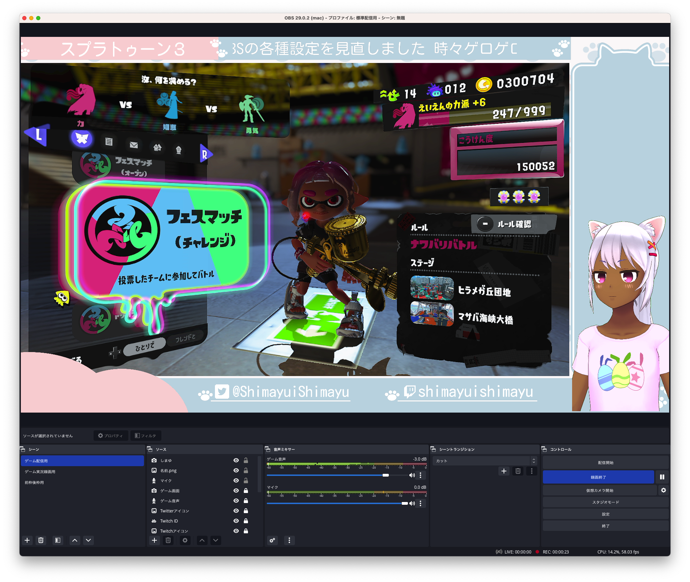
Task: Click the LIVE: 00:00:00 status text
Action: pos(518,552)
